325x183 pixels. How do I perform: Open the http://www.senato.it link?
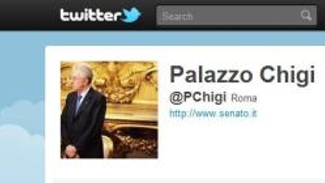pos(213,113)
